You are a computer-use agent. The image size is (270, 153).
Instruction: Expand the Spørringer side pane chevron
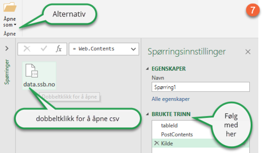tap(7, 49)
